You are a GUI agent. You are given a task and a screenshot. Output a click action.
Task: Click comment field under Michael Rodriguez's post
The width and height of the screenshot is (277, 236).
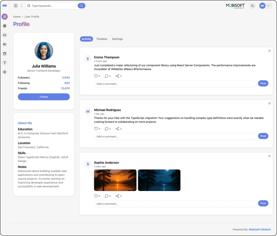175,136
